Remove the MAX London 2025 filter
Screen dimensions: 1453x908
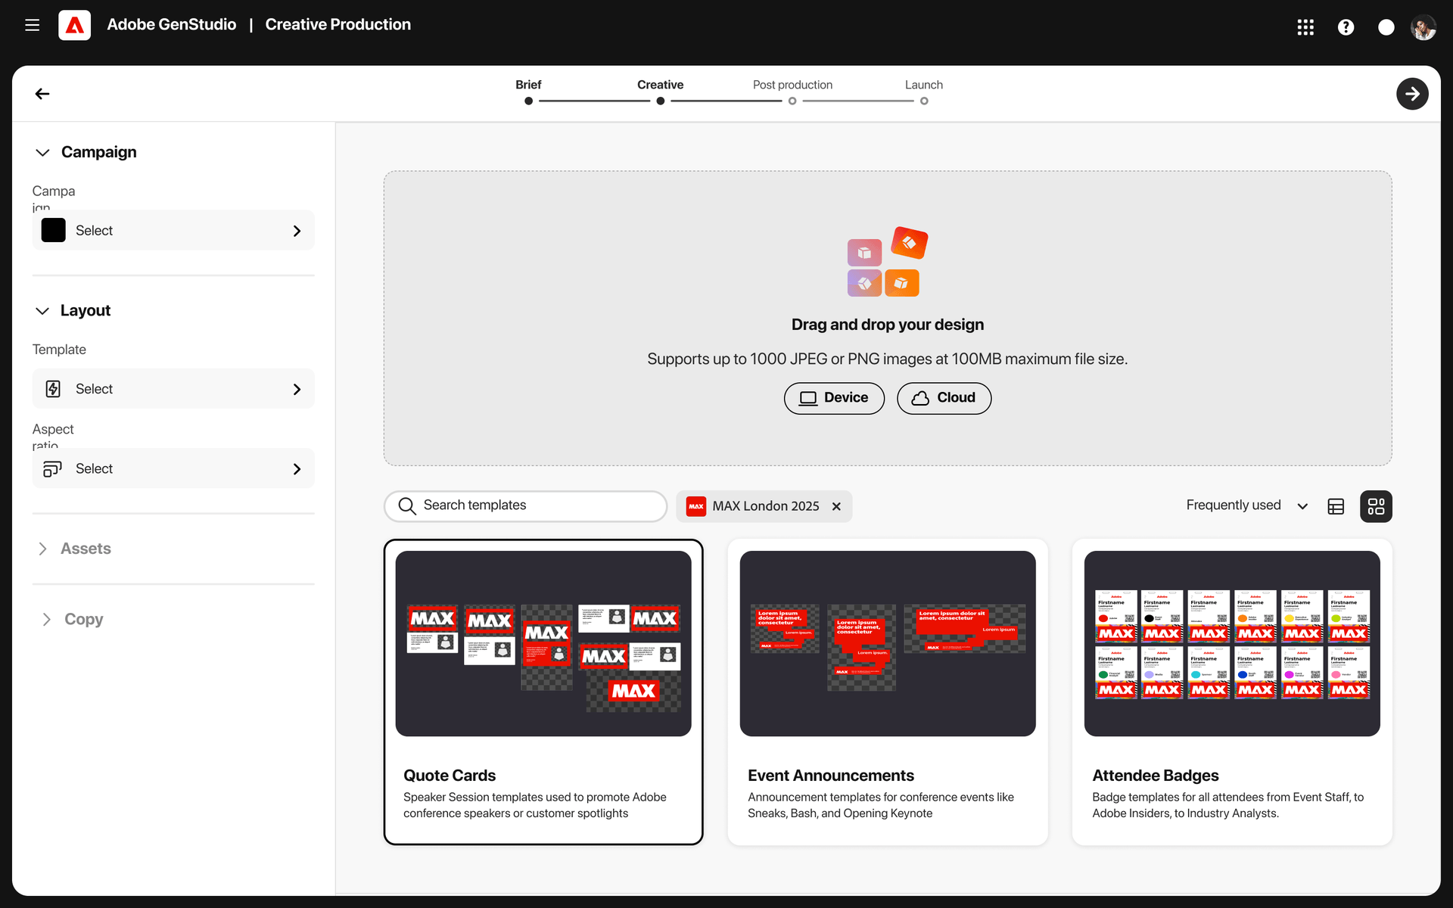tap(836, 506)
